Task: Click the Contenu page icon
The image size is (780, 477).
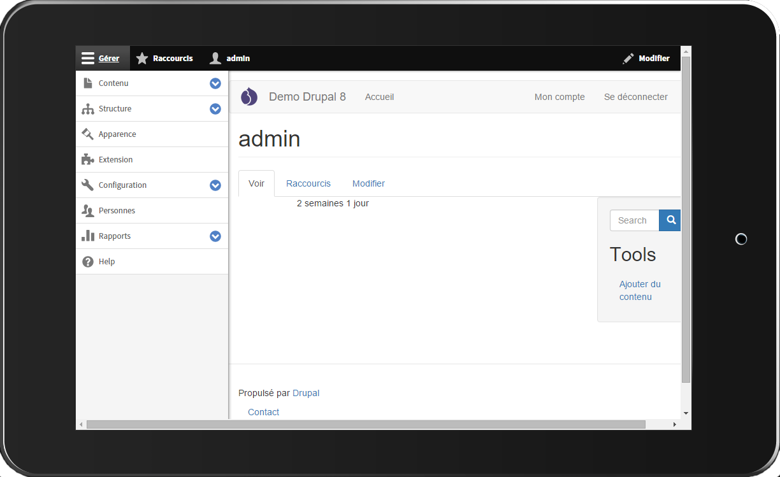Action: point(88,83)
